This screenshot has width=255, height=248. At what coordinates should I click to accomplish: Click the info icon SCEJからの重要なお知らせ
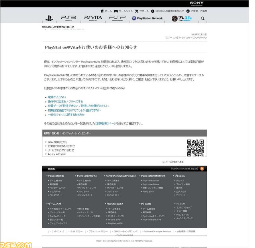[x=153, y=11]
